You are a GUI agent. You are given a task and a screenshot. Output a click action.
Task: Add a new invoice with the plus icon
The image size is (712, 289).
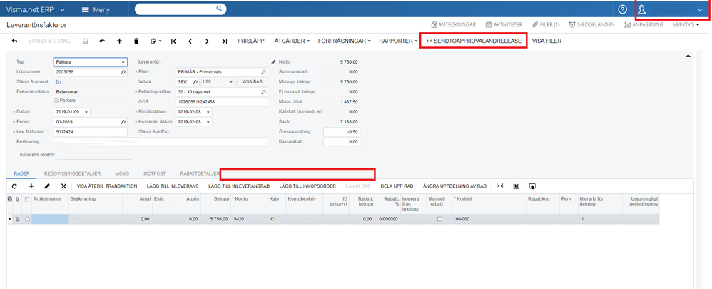point(119,41)
